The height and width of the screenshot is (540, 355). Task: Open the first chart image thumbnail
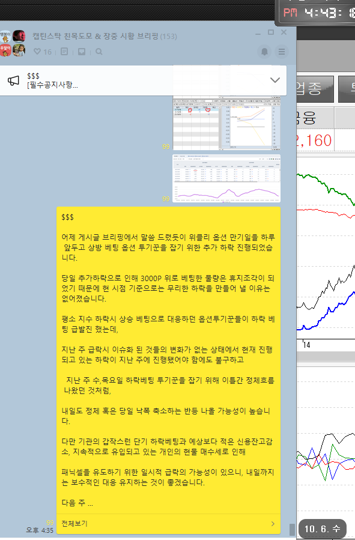(x=226, y=123)
